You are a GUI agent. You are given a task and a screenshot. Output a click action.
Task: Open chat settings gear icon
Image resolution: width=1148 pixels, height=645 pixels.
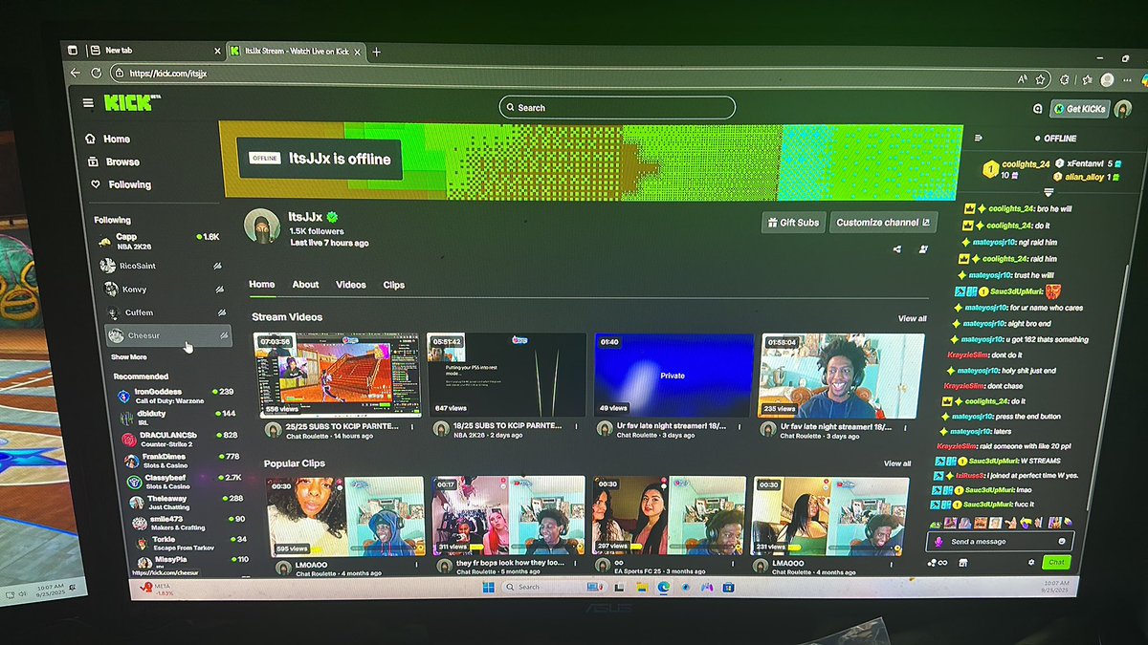pyautogui.click(x=1031, y=563)
